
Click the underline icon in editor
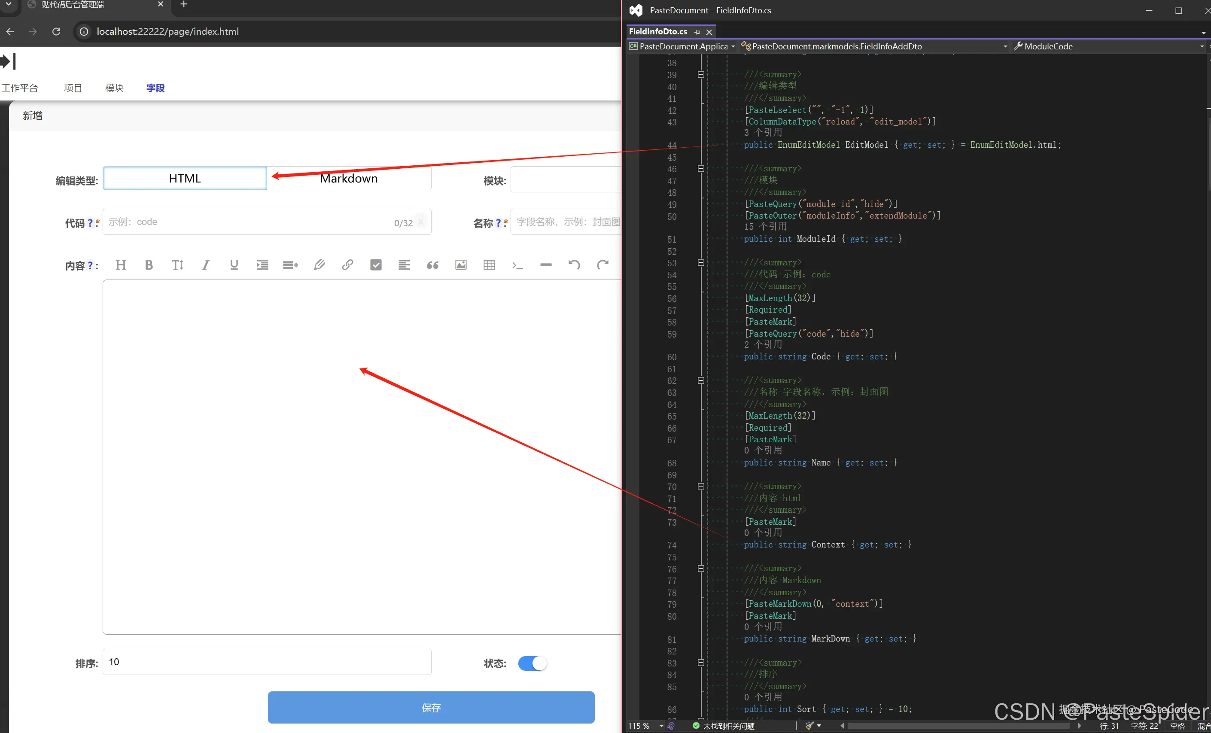click(x=234, y=265)
